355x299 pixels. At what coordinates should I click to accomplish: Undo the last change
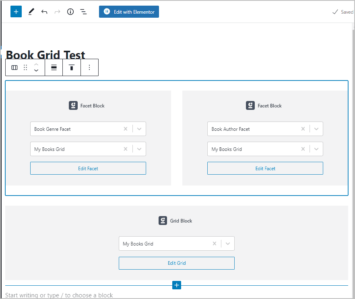pos(44,12)
